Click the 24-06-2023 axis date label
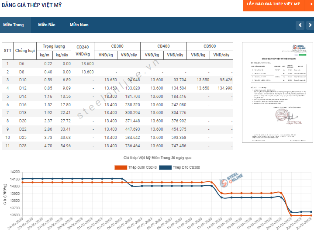This screenshot has height=232, width=314. point(15,224)
